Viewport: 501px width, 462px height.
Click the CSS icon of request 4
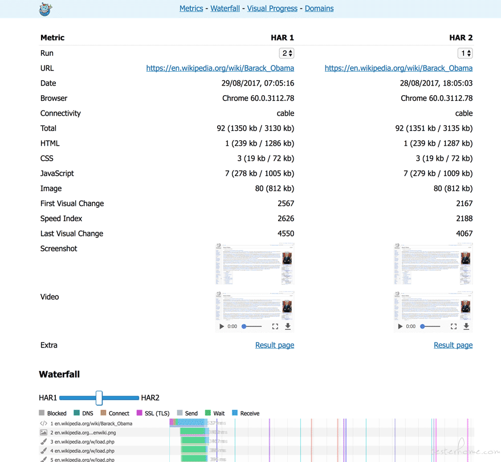coord(43,451)
